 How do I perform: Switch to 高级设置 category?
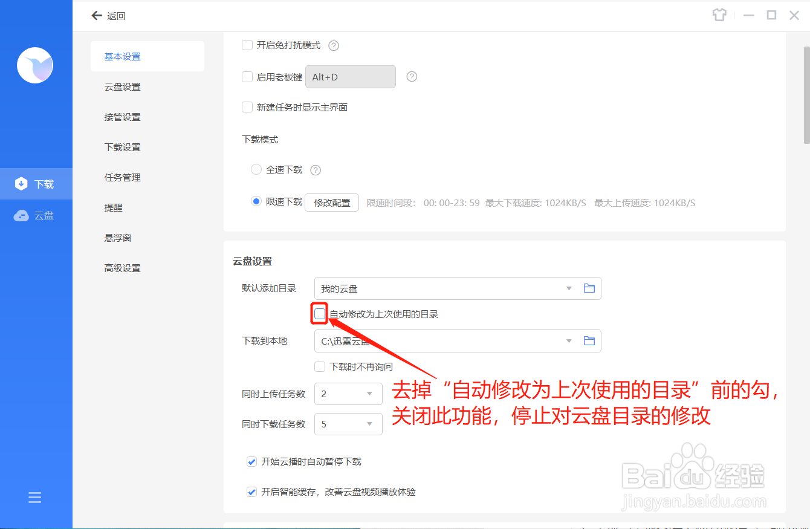pyautogui.click(x=122, y=268)
